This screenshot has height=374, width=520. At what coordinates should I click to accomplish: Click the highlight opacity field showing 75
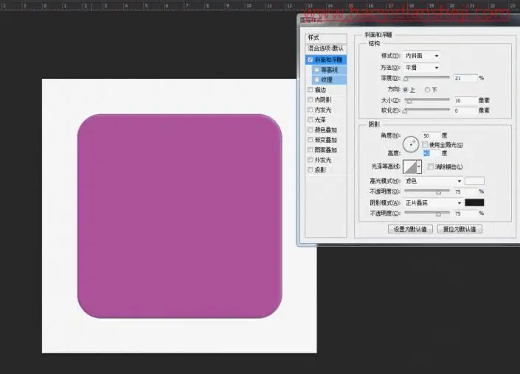point(465,191)
